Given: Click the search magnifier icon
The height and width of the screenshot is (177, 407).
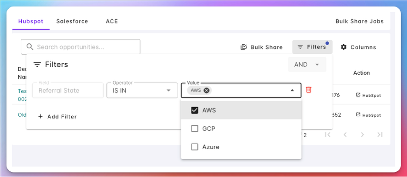Looking at the screenshot, I should [30, 47].
